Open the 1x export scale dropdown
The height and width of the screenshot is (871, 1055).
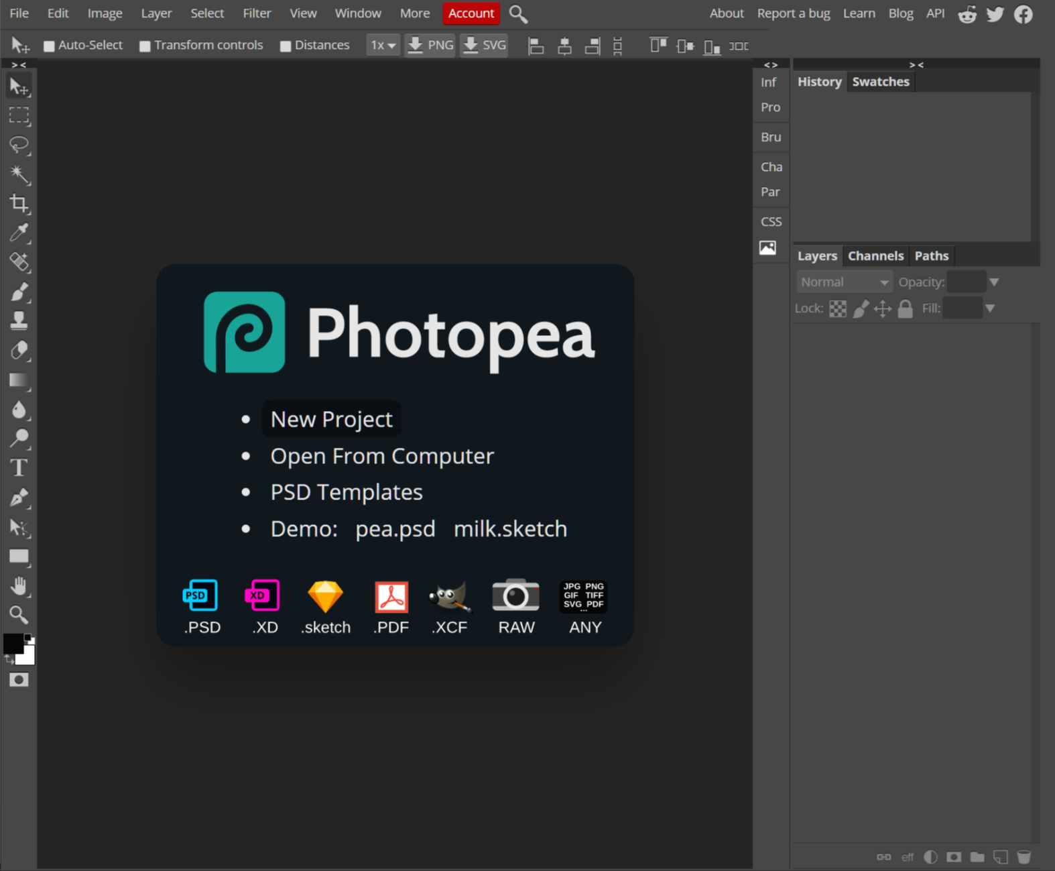pyautogui.click(x=383, y=46)
